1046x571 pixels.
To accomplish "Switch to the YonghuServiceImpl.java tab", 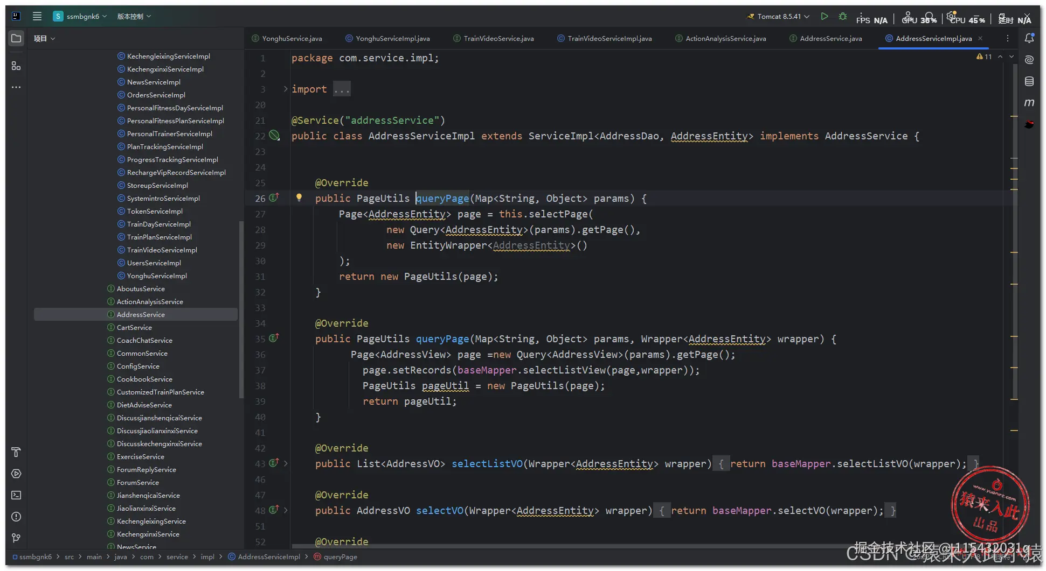I will 387,38.
